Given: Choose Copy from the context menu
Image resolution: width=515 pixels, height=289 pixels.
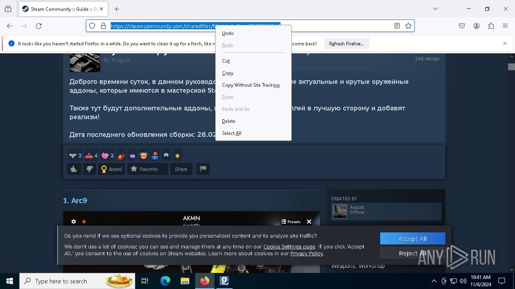Looking at the screenshot, I should (x=253, y=73).
